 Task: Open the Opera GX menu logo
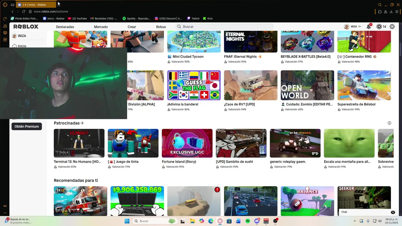tap(5, 5)
